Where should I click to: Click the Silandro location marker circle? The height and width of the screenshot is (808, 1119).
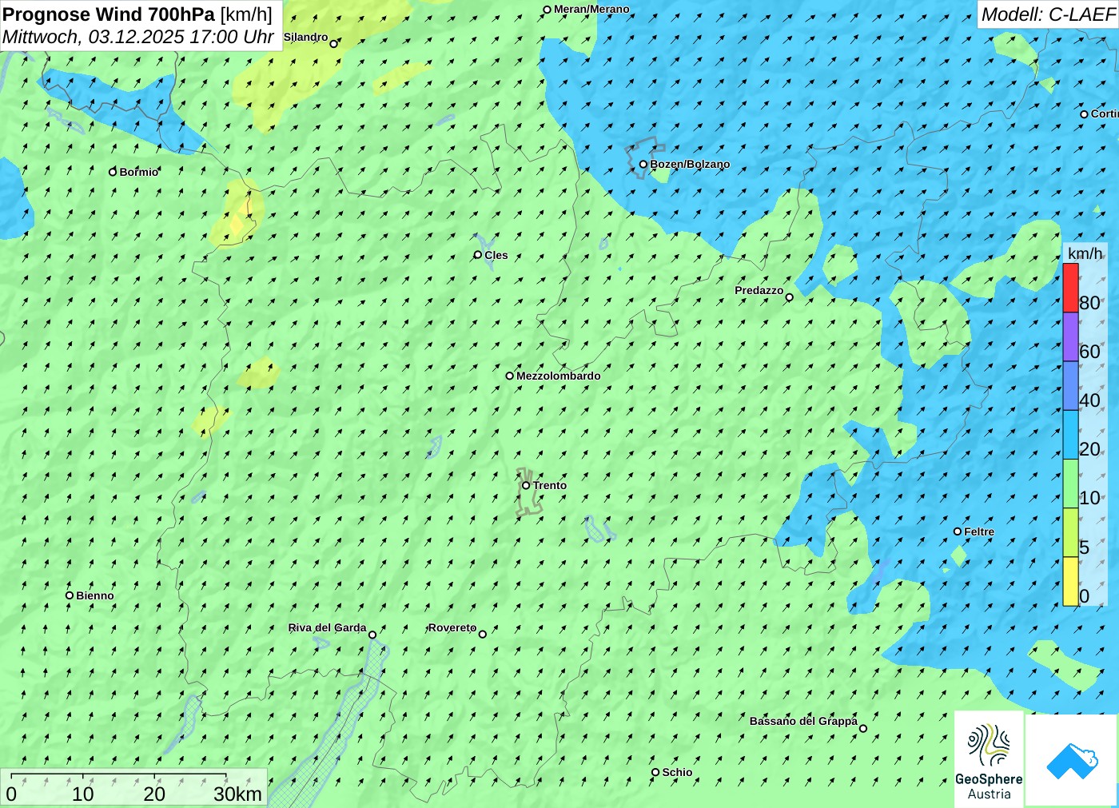pyautogui.click(x=334, y=44)
